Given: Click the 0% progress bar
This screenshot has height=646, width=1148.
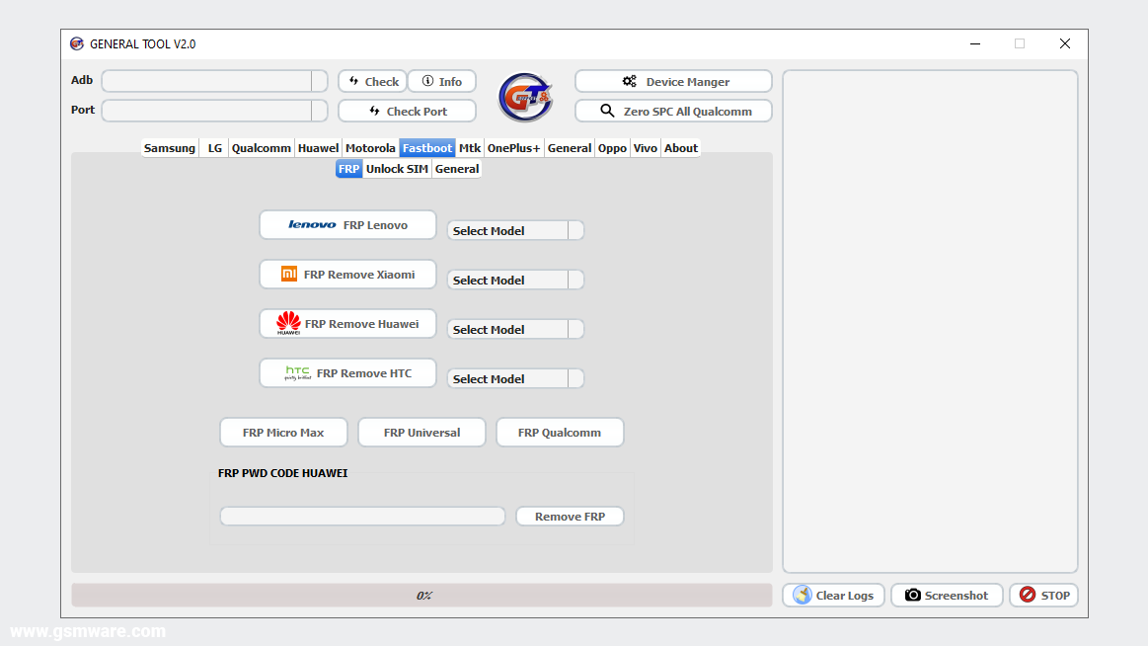Looking at the screenshot, I should (423, 595).
